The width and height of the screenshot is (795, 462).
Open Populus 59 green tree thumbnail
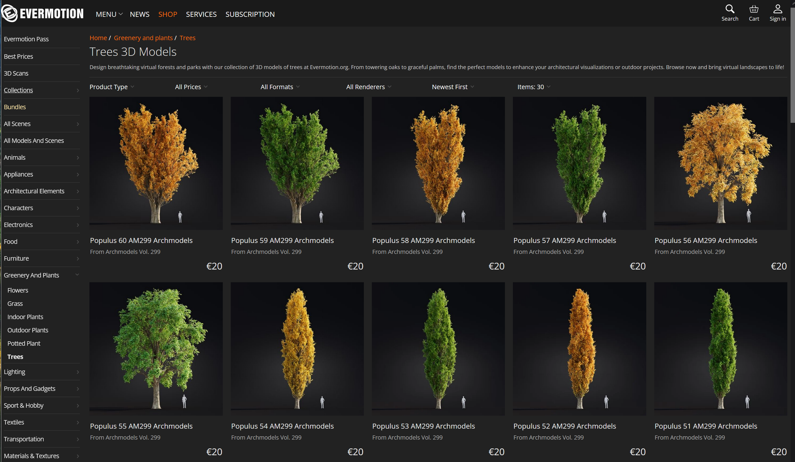297,163
